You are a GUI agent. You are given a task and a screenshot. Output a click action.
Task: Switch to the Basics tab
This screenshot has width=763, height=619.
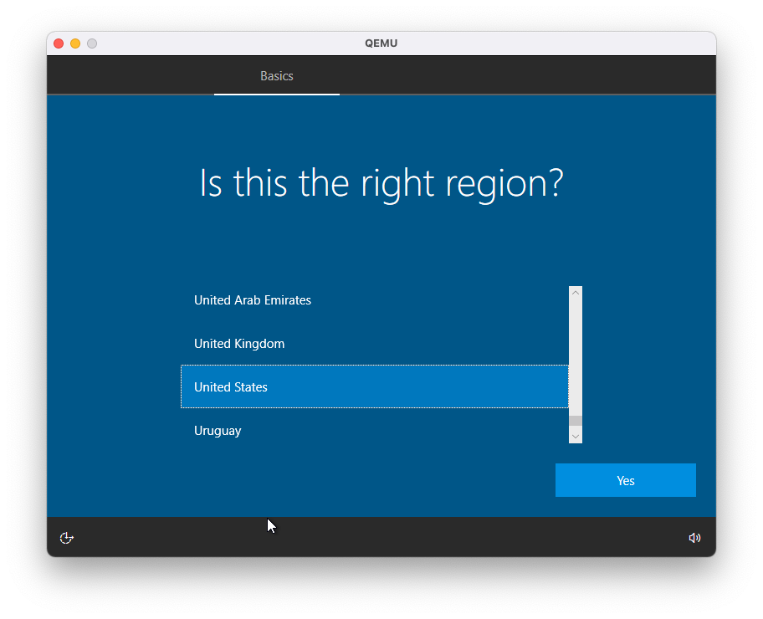pos(276,76)
